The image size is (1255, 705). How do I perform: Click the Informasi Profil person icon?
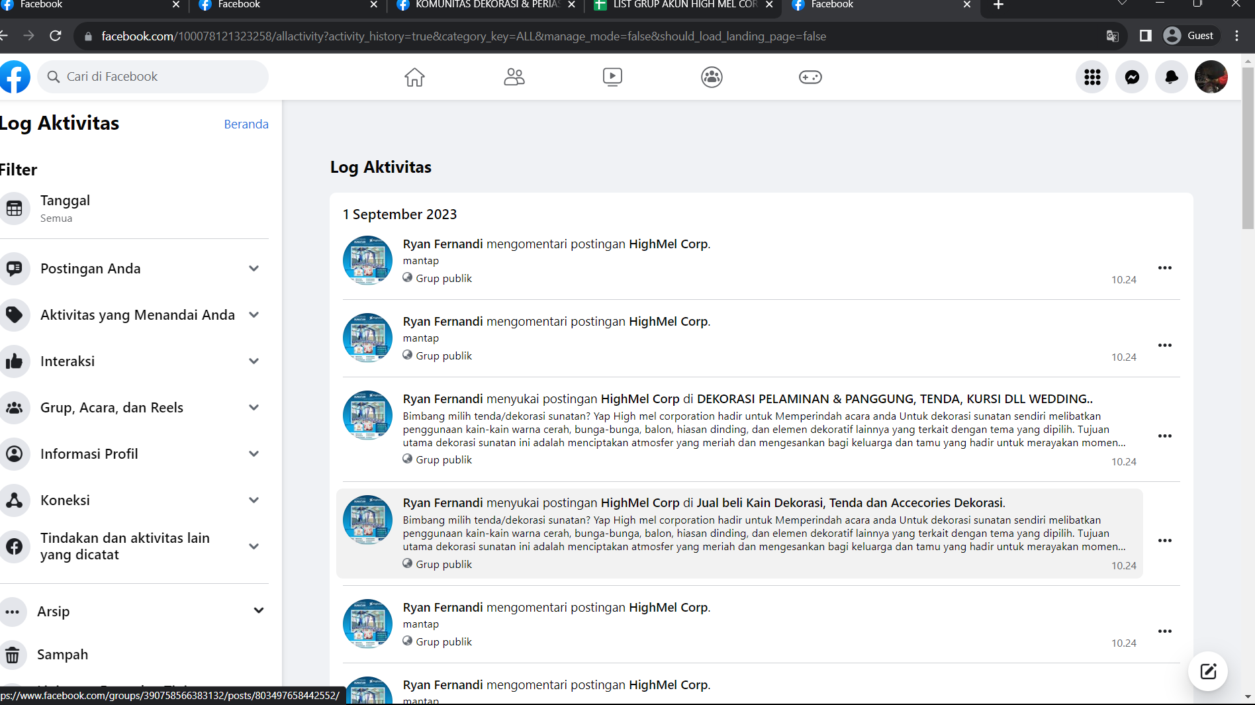pos(15,454)
